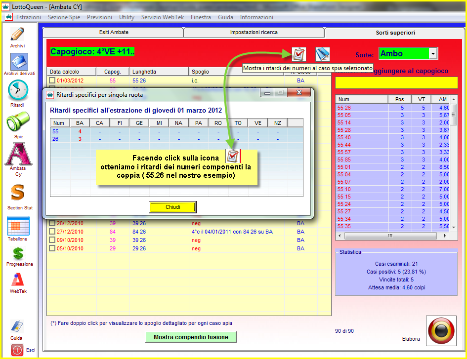This screenshot has width=467, height=359.
Task: Click the 84 26 lunghetta cell
Action: (139, 231)
